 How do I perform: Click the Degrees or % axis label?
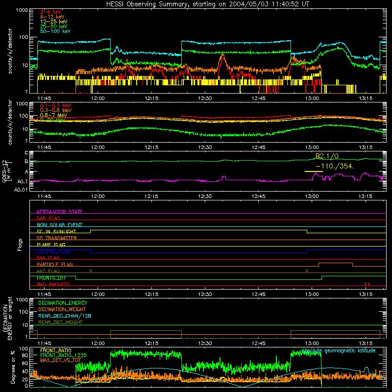(x=13, y=367)
